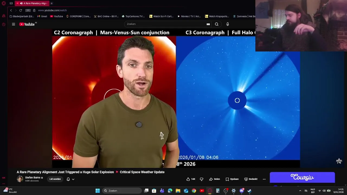Open the Gmail bookmark

click(42, 16)
